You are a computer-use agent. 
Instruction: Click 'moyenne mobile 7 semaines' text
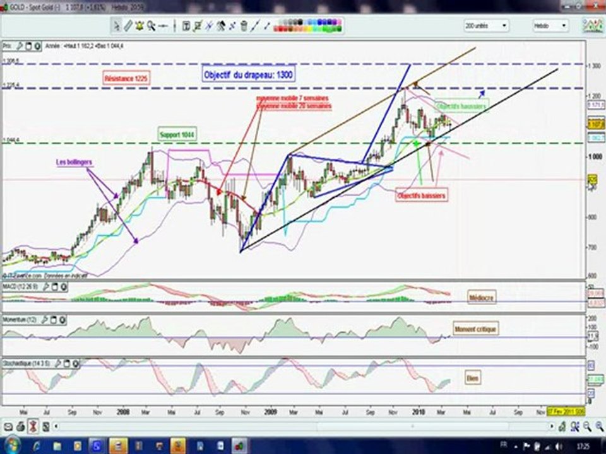(292, 98)
